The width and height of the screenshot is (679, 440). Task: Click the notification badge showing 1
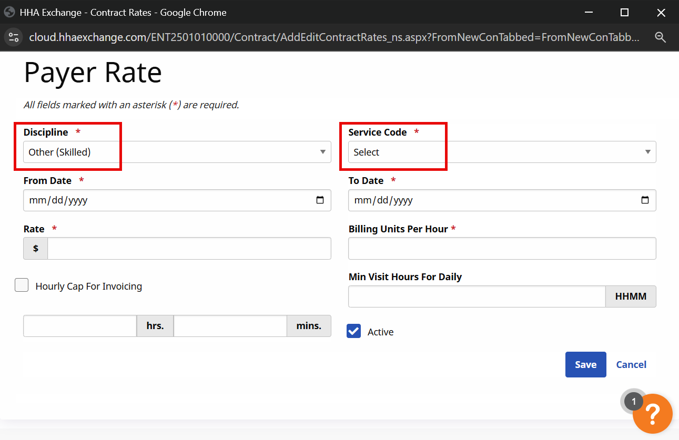tap(633, 402)
